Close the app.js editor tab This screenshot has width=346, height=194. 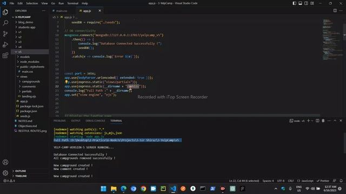point(99,11)
